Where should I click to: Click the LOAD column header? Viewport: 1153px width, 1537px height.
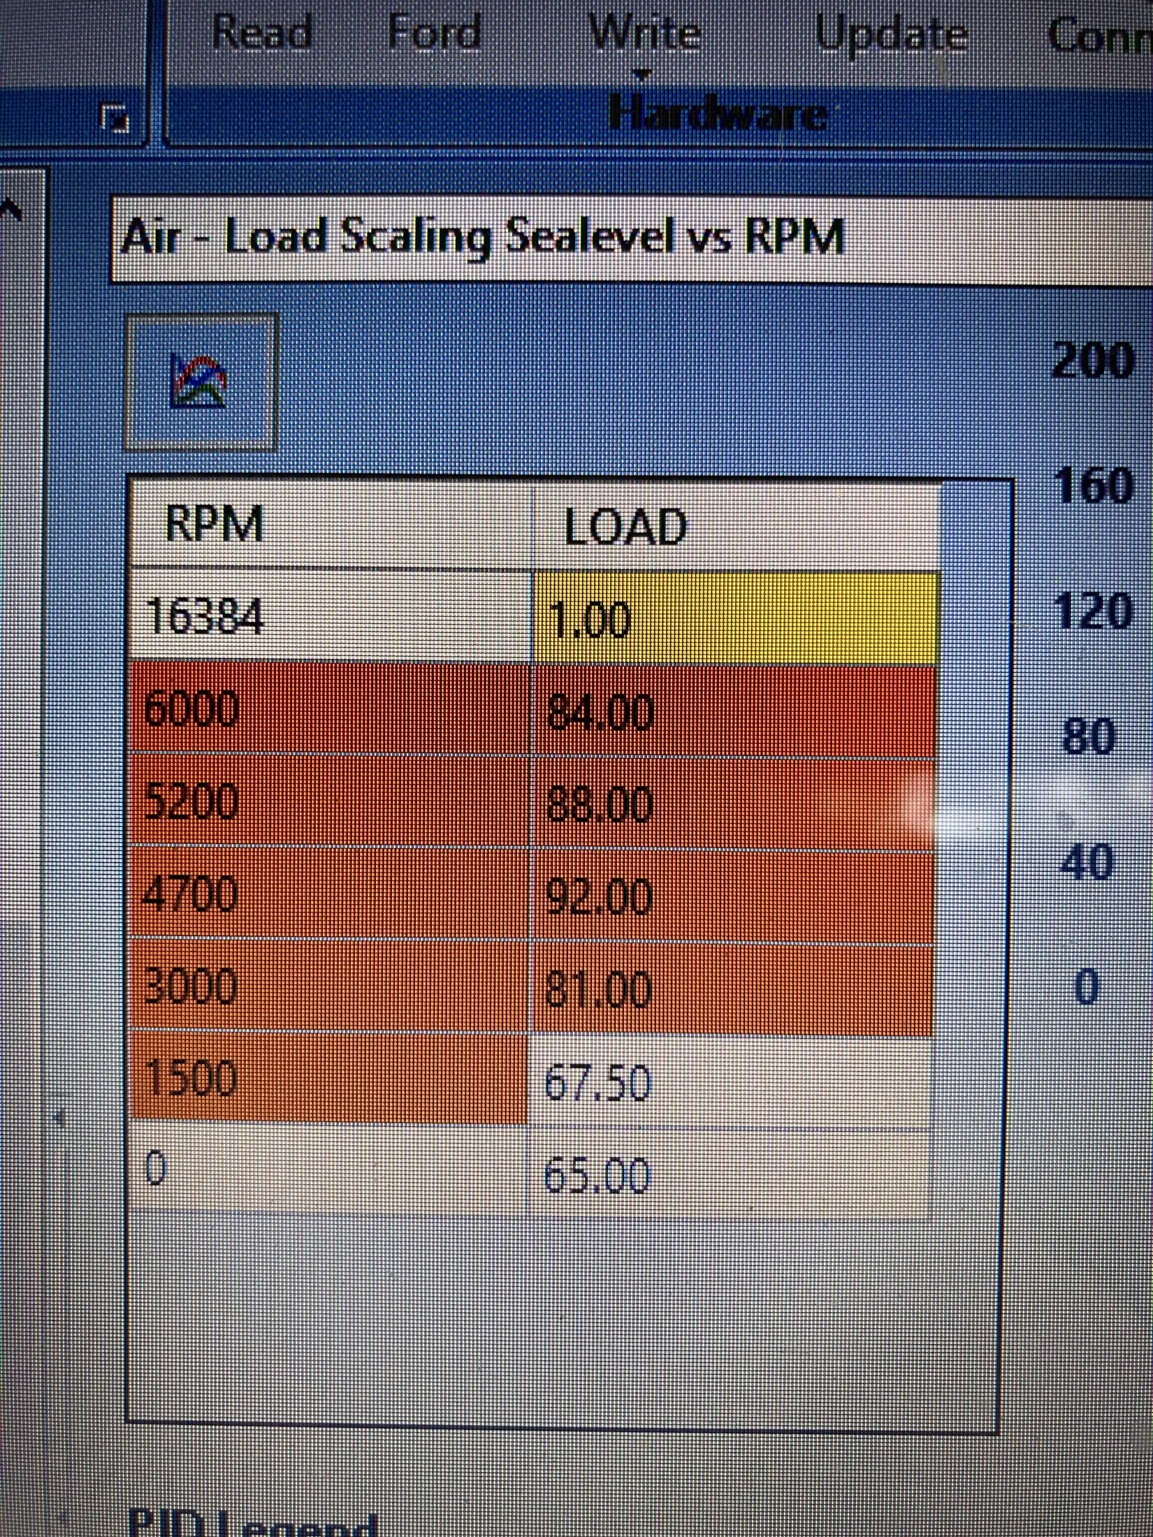(737, 527)
